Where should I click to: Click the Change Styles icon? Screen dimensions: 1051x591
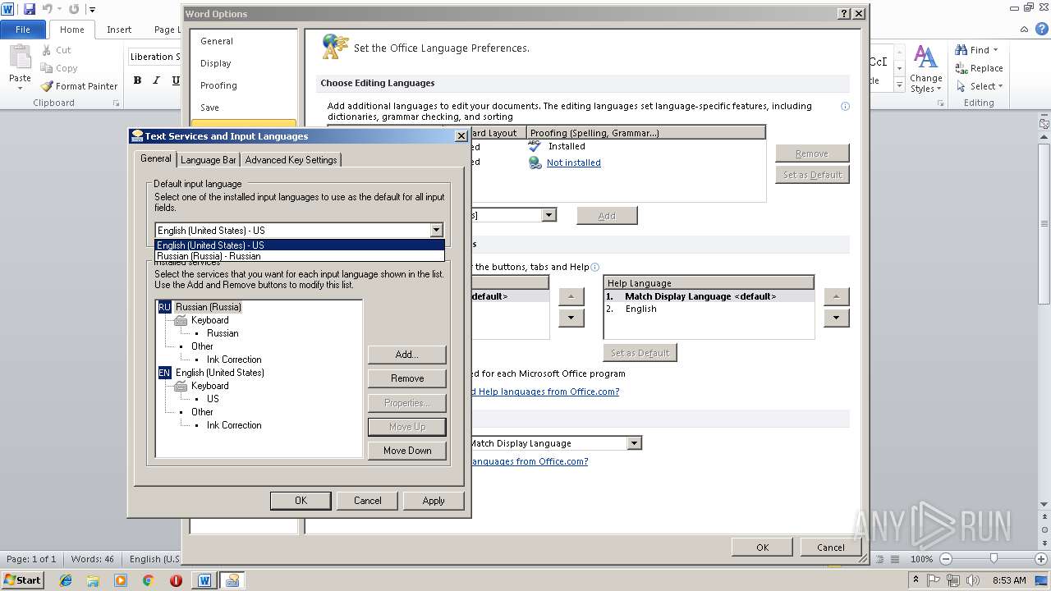click(x=925, y=57)
